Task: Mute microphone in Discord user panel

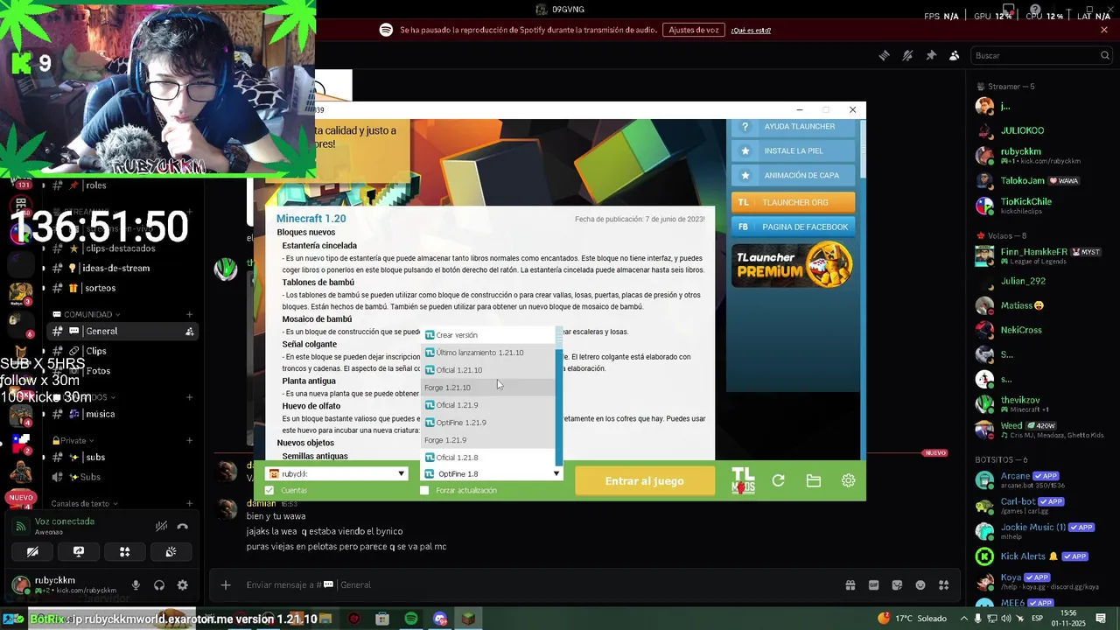Action: (x=136, y=585)
